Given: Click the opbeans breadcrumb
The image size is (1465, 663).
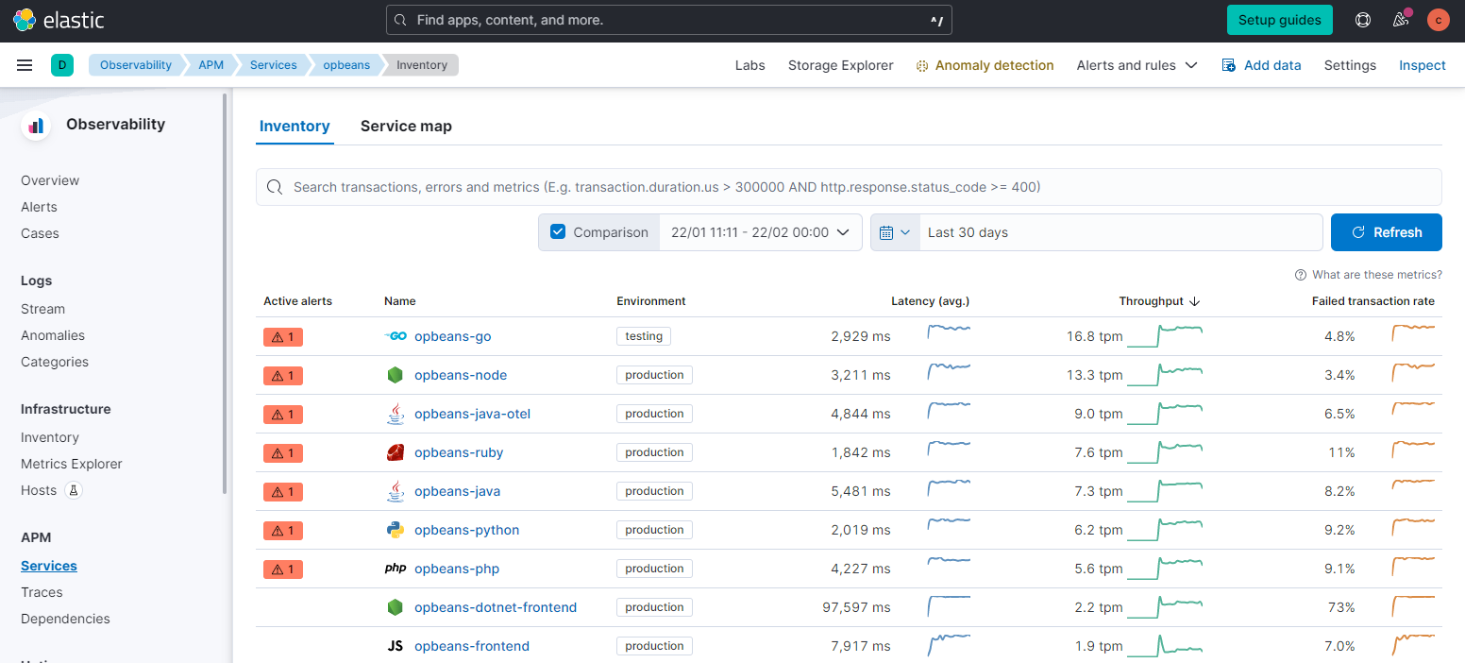Looking at the screenshot, I should click(346, 65).
